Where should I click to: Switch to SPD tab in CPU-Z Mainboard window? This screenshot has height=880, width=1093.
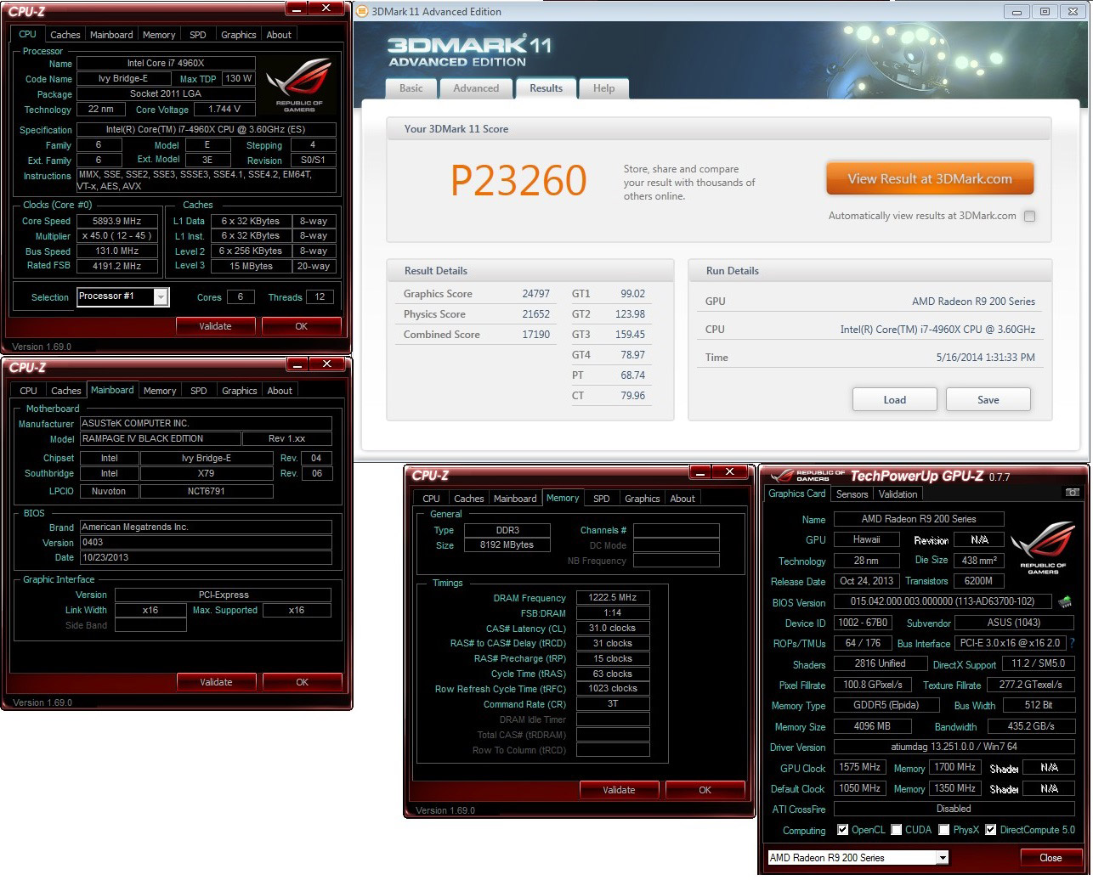coord(198,391)
